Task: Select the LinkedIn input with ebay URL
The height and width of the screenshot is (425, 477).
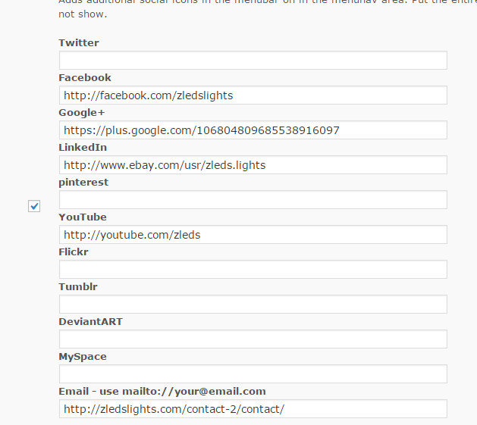Action: 253,165
